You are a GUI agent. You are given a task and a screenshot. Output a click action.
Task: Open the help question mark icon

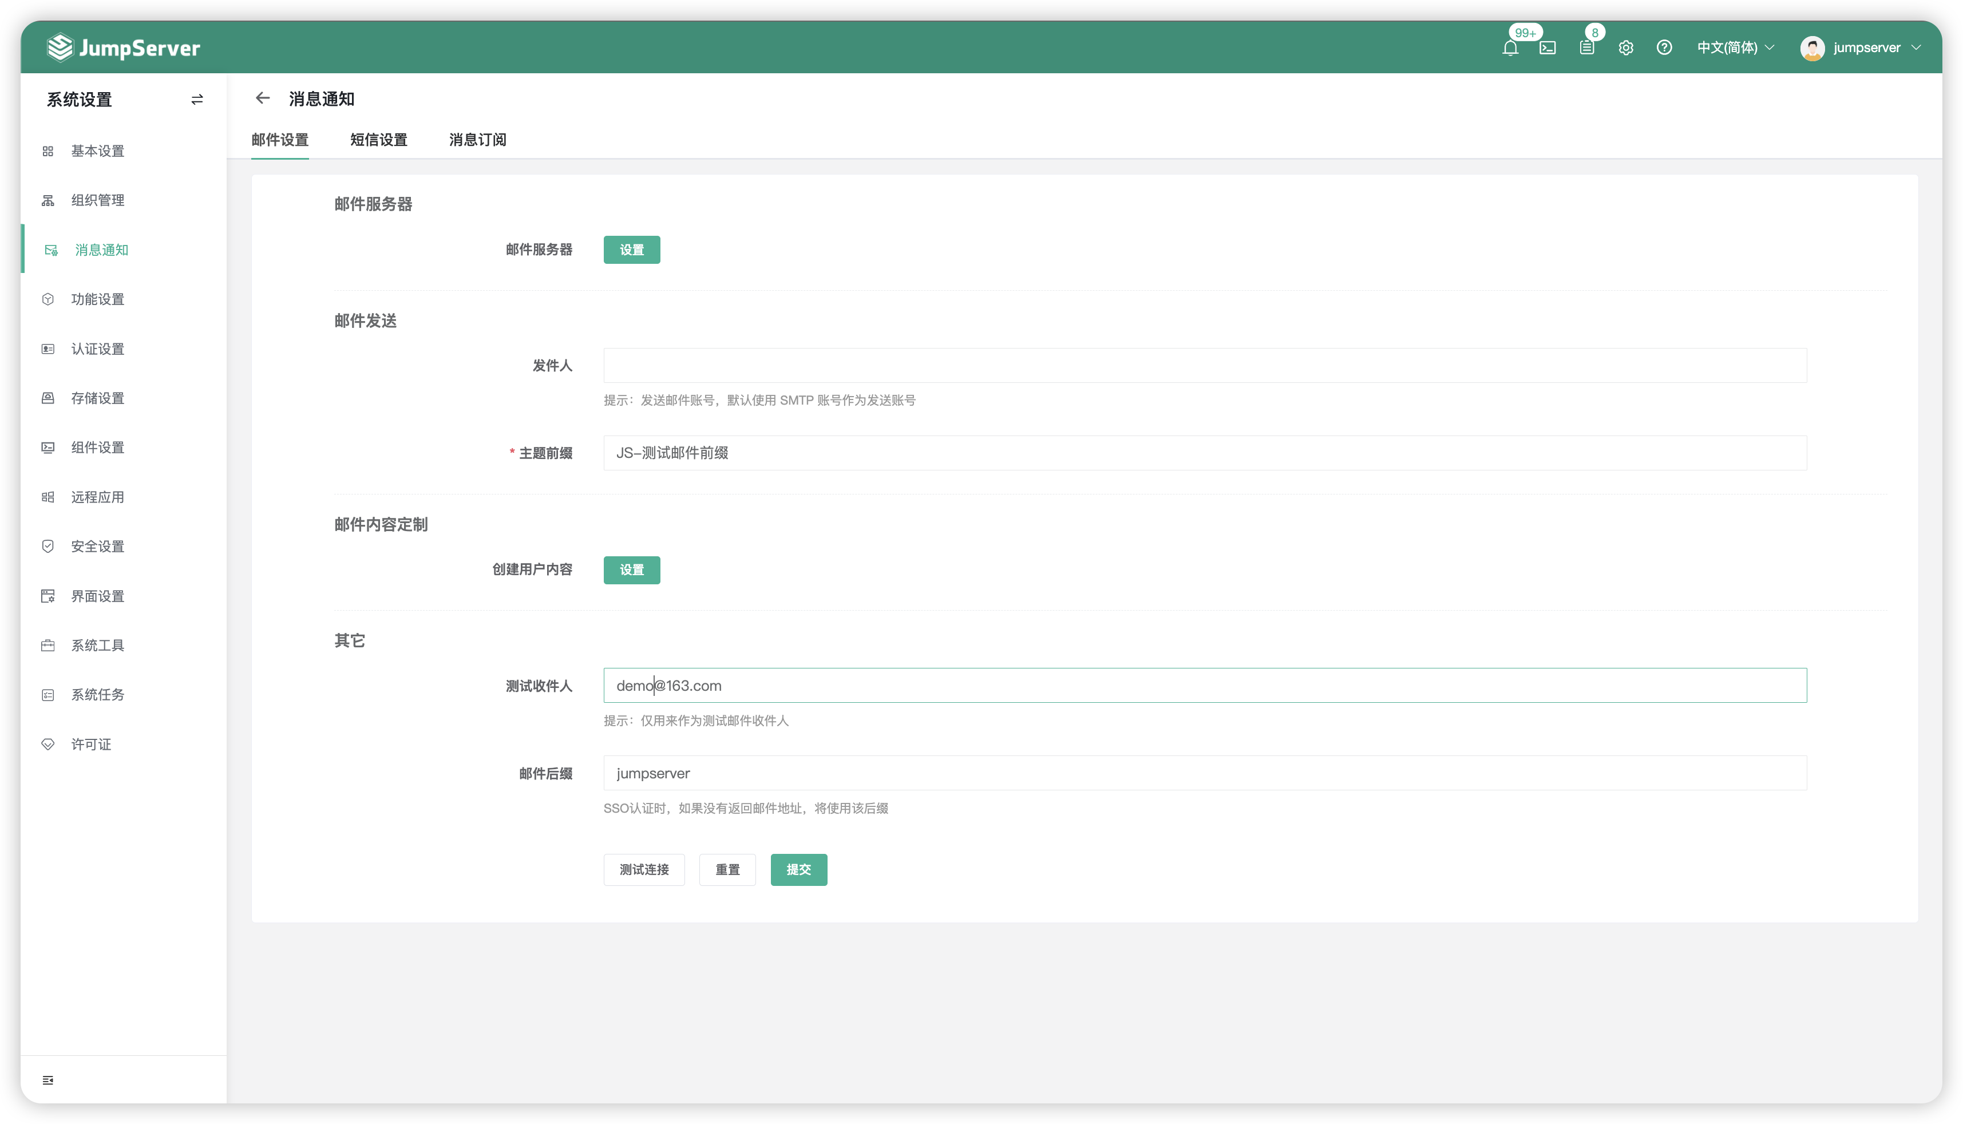pos(1664,48)
